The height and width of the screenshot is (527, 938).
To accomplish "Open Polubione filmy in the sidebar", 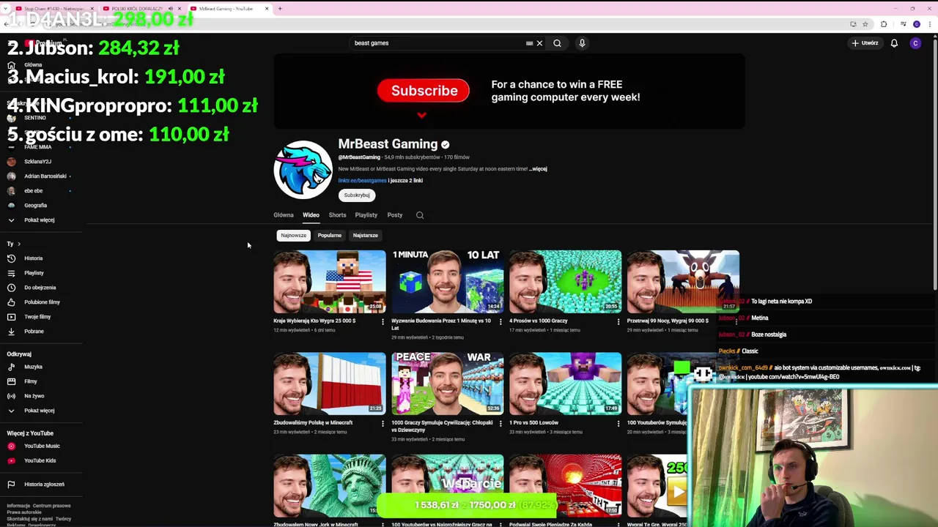I will tap(40, 302).
